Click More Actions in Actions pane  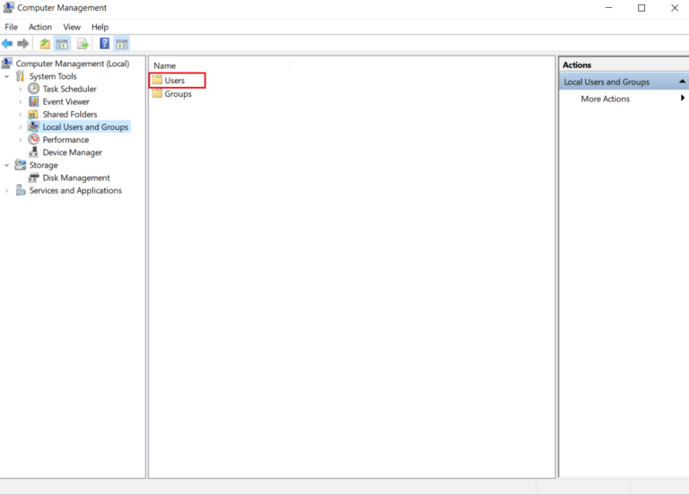coord(605,99)
